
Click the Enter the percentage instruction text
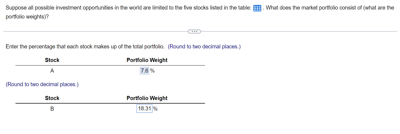point(85,46)
